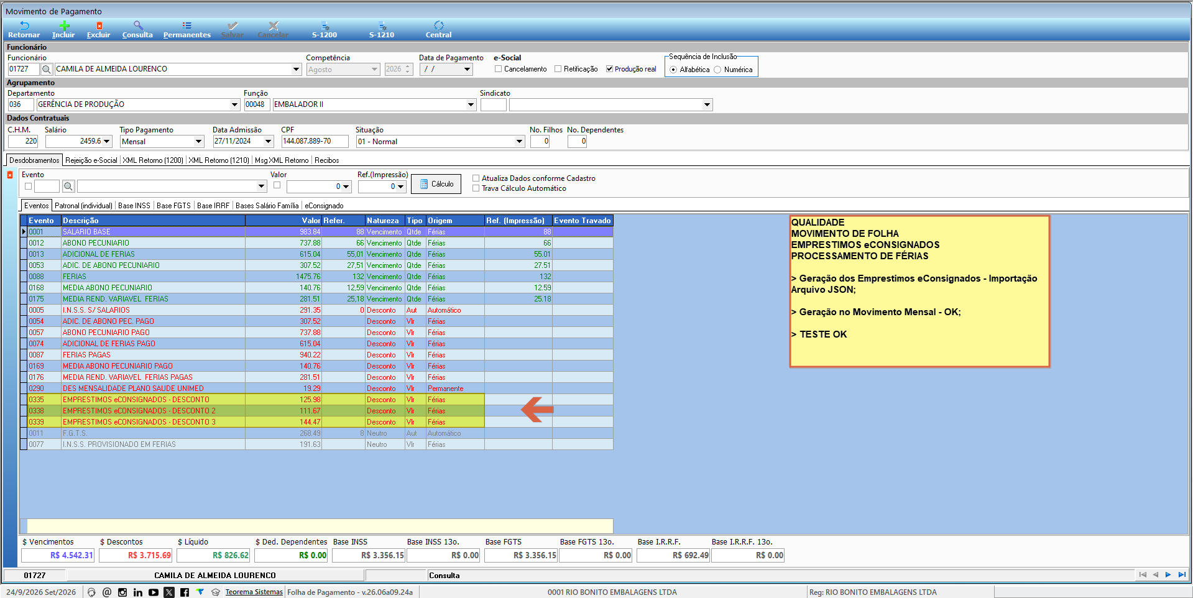The height and width of the screenshot is (598, 1193).
Task: Open the eConsignado tab
Action: coord(324,206)
